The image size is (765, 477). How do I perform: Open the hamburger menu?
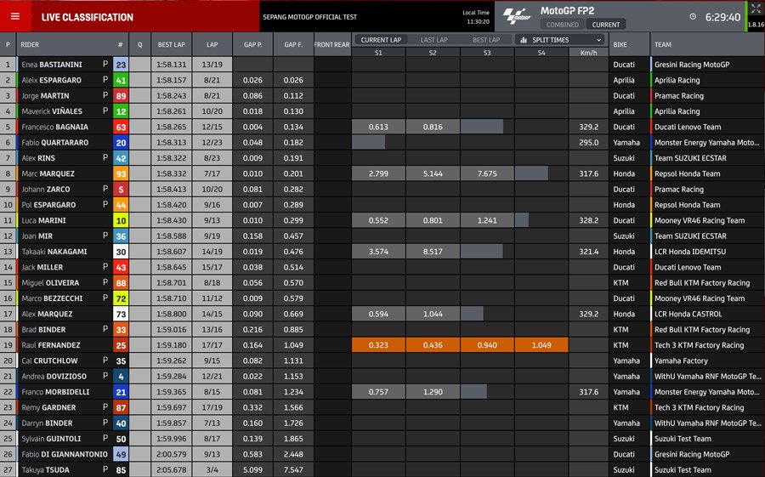(14, 16)
